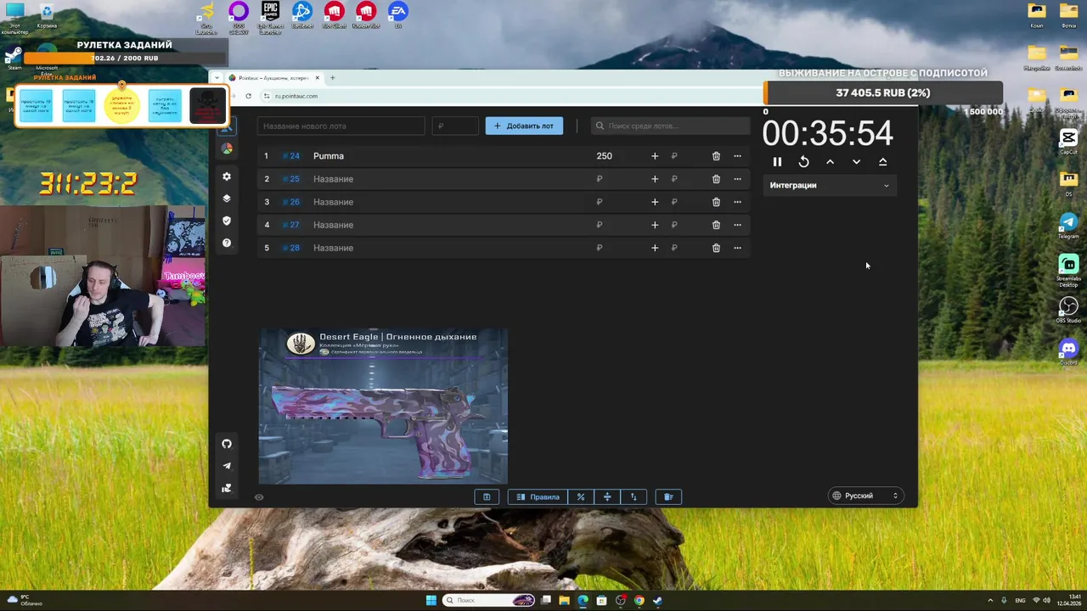1087x611 pixels.
Task: Click the Desert Eagle image
Action: [383, 406]
